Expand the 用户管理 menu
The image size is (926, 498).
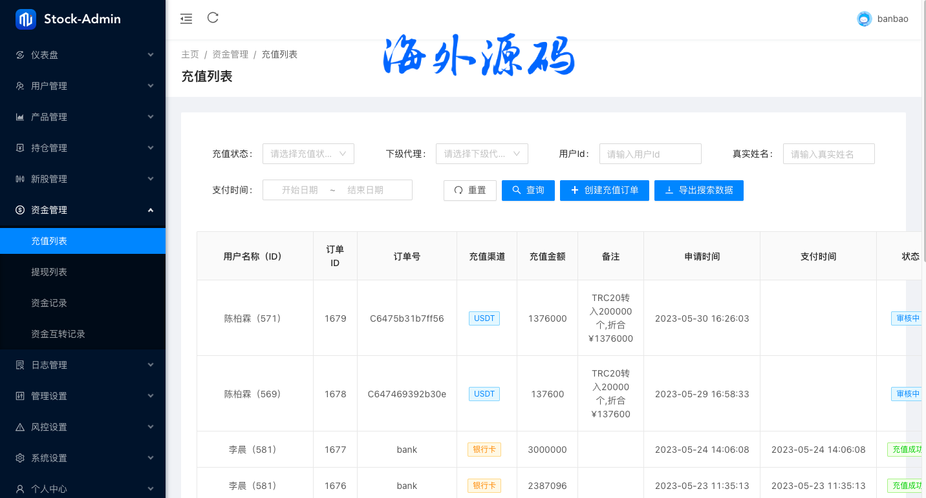click(83, 86)
